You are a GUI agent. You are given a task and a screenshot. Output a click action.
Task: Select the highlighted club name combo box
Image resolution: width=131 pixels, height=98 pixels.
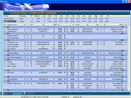(10, 21)
